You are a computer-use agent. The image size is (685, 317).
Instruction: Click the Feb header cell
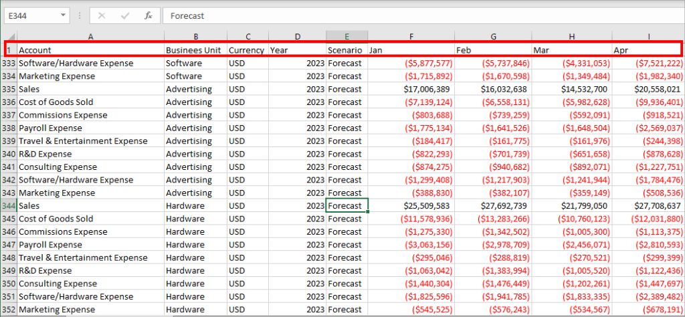493,50
